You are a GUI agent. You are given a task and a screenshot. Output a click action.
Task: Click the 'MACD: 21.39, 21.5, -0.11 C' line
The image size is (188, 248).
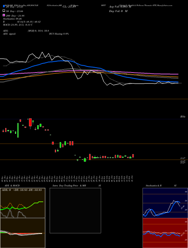pos(18,25)
